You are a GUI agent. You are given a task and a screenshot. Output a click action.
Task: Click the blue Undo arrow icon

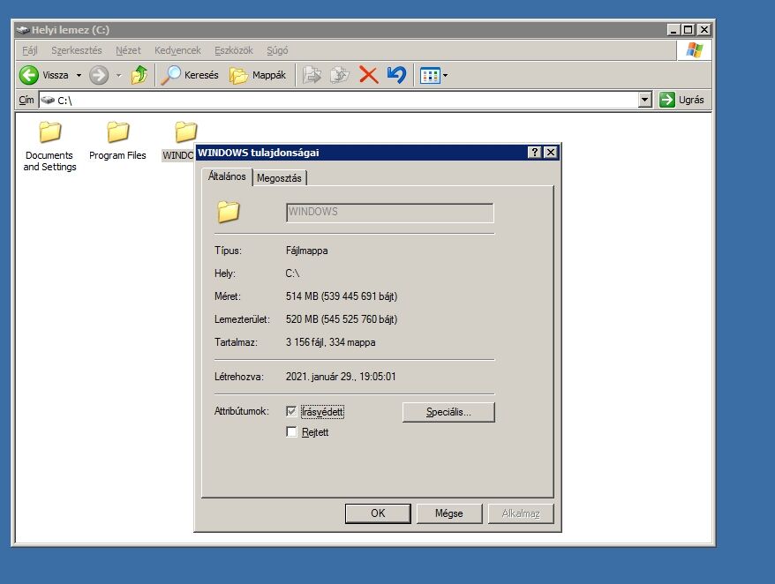point(396,75)
